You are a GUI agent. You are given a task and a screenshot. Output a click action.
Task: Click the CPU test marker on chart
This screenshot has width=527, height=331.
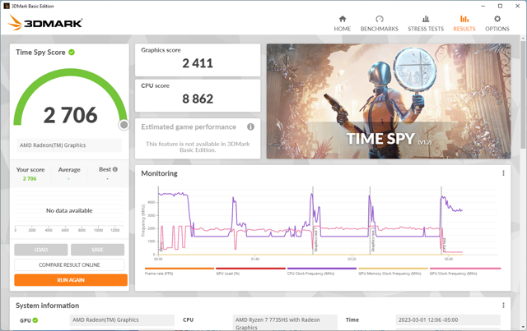445,245
